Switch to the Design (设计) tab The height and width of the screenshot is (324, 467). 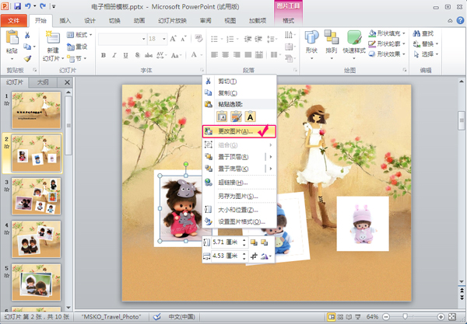pos(90,20)
